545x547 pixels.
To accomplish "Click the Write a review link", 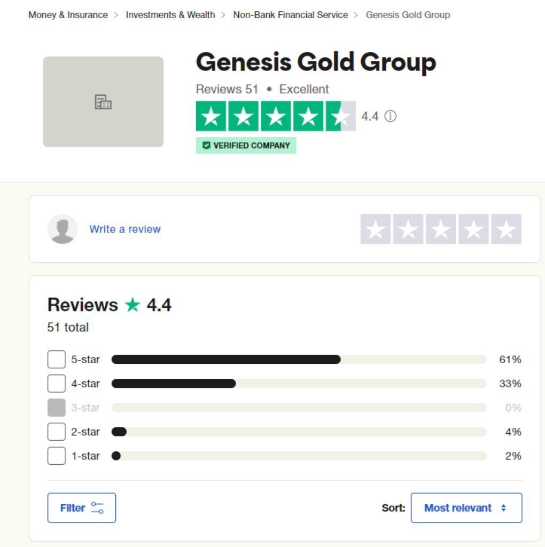I will click(125, 229).
